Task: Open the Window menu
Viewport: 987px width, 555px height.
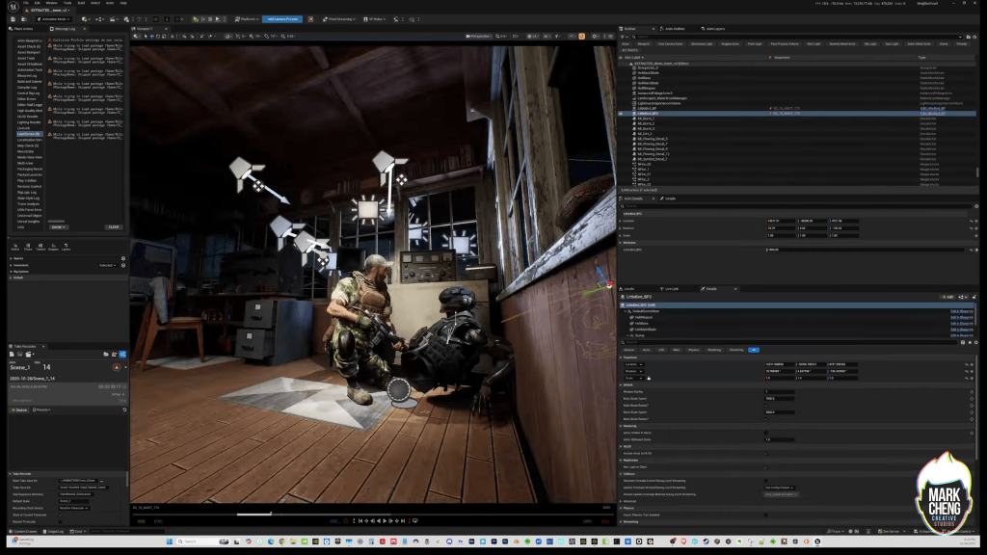Action: click(52, 3)
